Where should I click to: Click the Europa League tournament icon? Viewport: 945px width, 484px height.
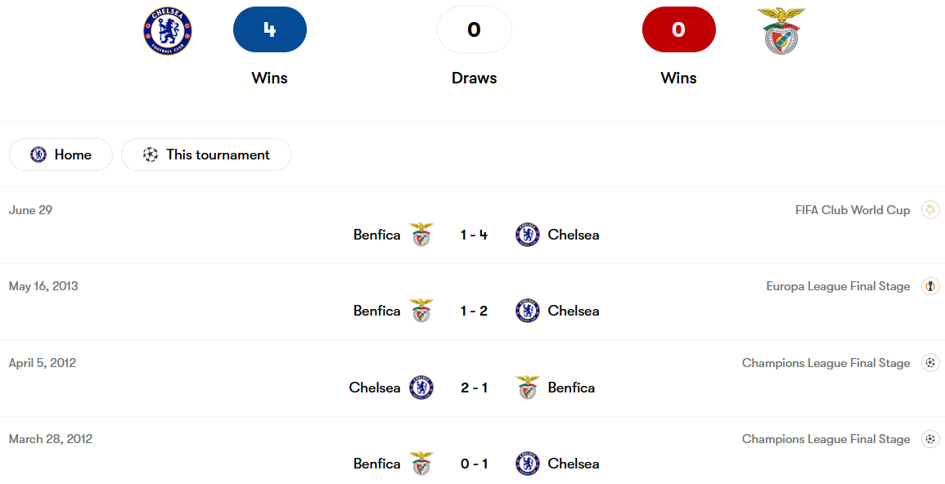(x=930, y=286)
